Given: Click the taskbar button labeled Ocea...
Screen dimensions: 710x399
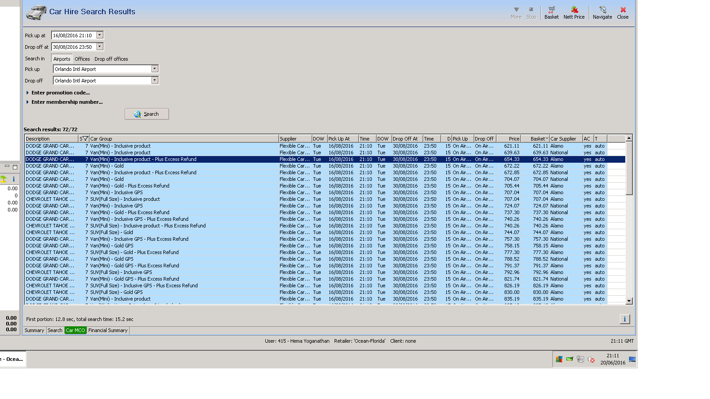Looking at the screenshot, I should pyautogui.click(x=13, y=359).
